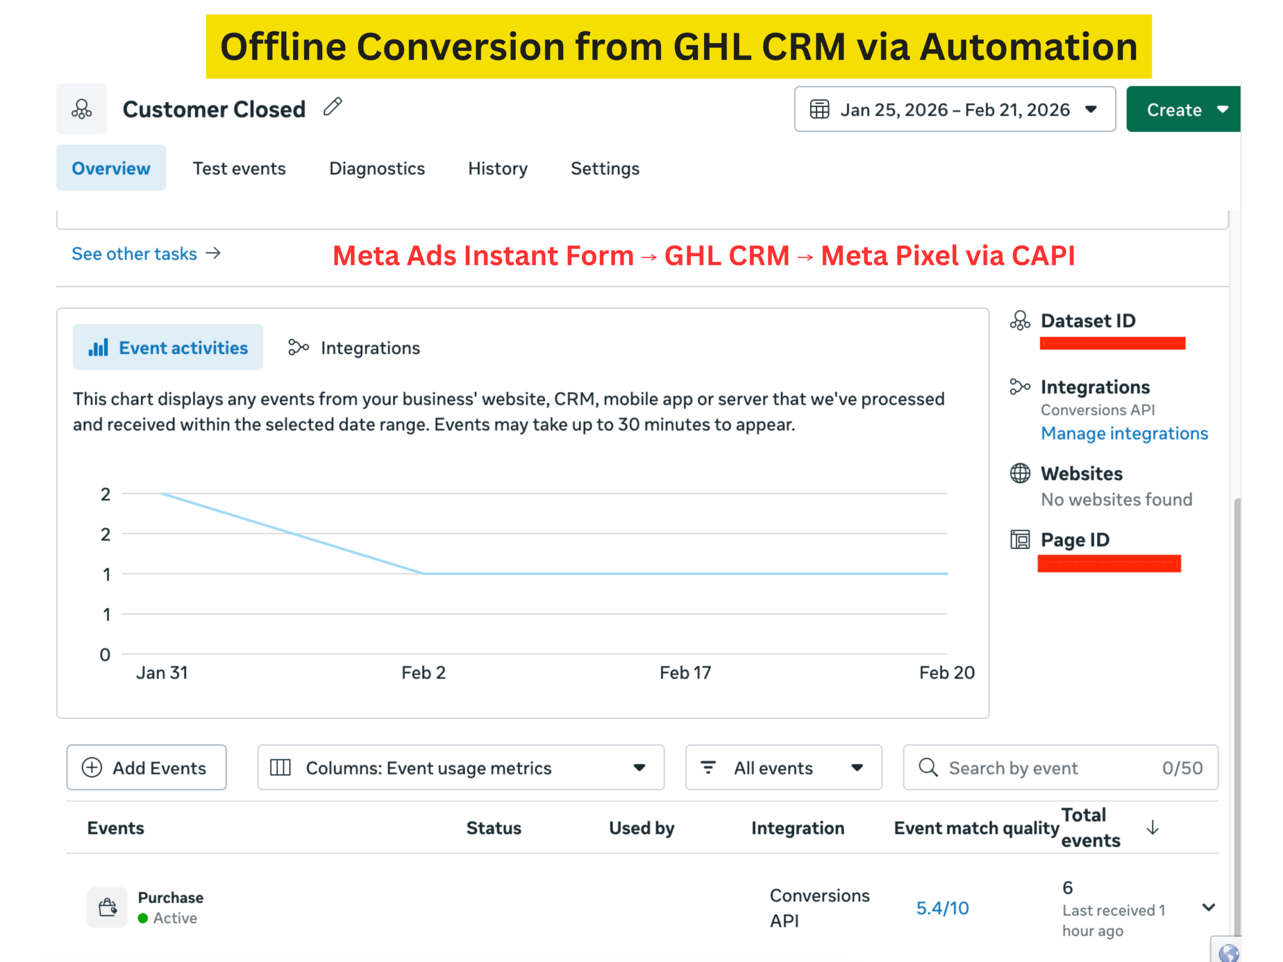
Task: Open Columns: Event usage metrics dropdown
Action: (x=461, y=767)
